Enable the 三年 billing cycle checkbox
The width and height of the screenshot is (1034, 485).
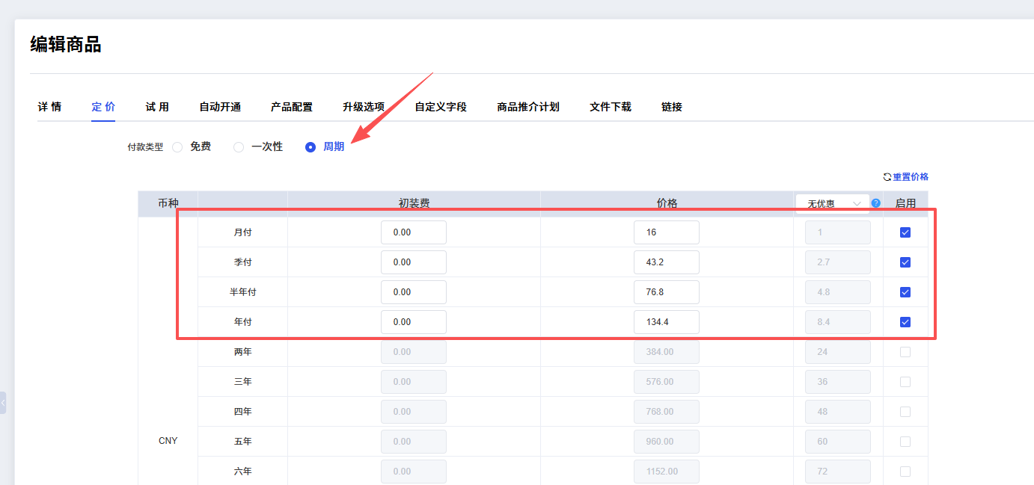(x=905, y=382)
